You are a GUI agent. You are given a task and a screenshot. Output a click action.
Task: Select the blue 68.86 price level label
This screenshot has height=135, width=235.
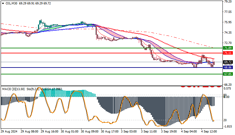[228, 67]
